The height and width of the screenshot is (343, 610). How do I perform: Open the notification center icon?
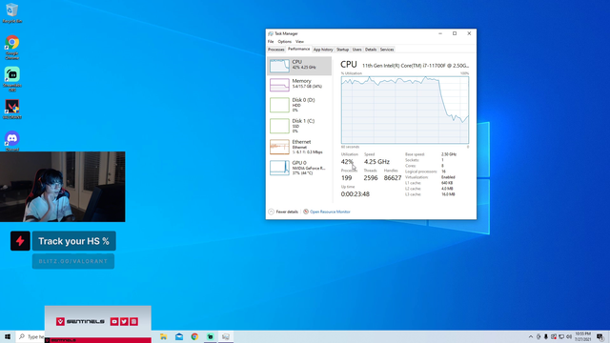(600, 336)
